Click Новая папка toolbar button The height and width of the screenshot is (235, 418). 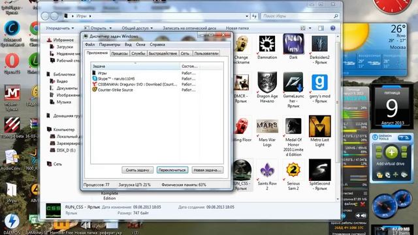click(237, 28)
